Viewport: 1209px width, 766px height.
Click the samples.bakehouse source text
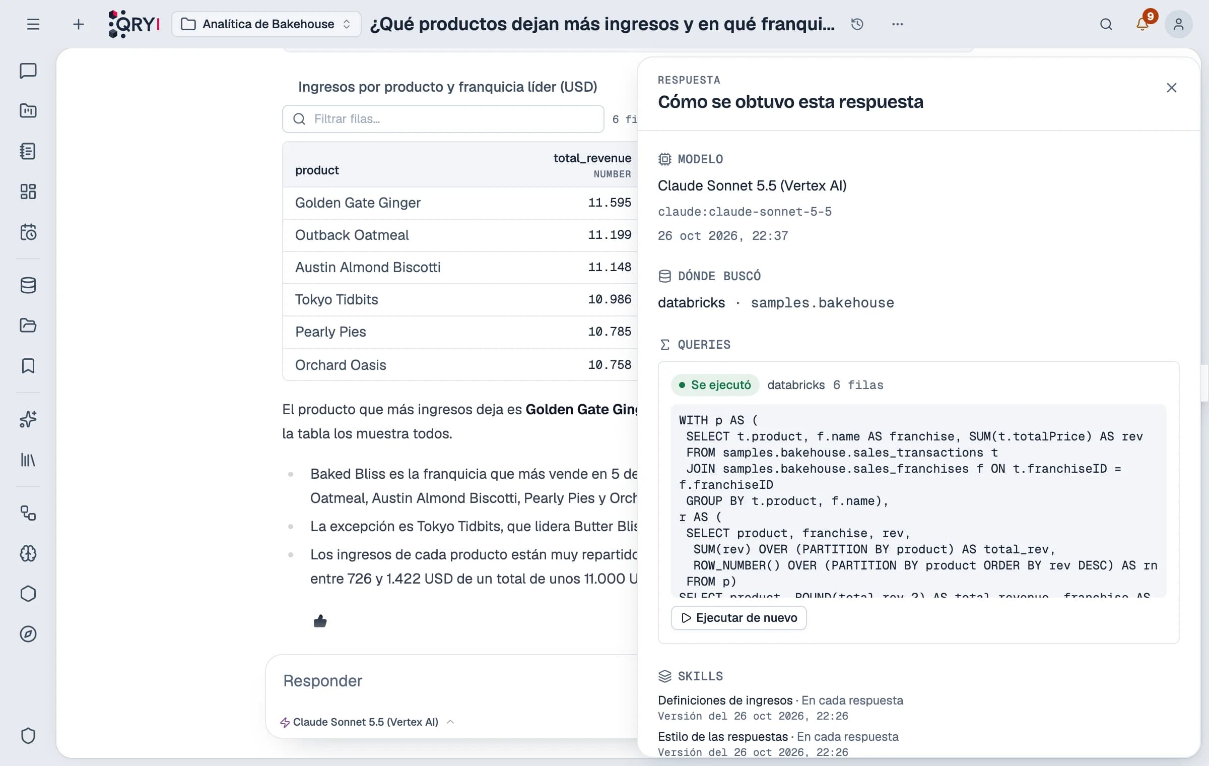(x=823, y=303)
